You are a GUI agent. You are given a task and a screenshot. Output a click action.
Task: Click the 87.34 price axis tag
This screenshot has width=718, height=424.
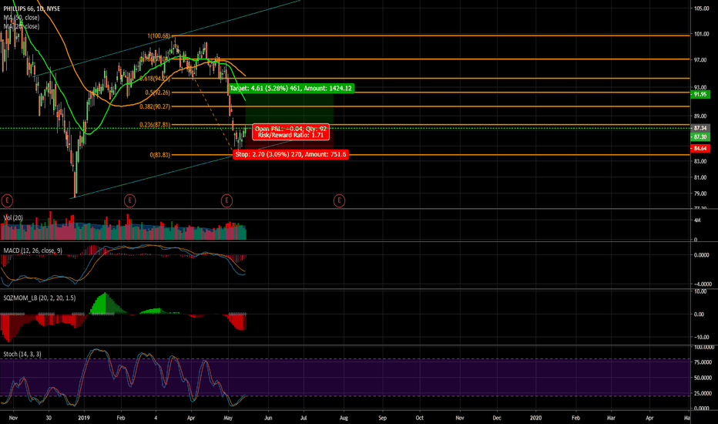pyautogui.click(x=700, y=128)
